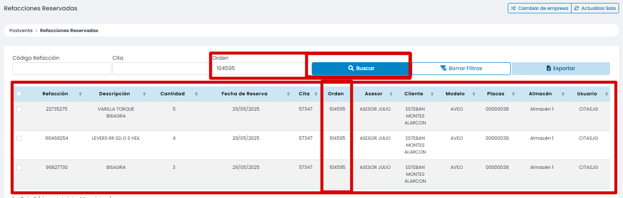This screenshot has width=623, height=198.
Task: Sort by the Cita column sort arrows
Action: 315,94
